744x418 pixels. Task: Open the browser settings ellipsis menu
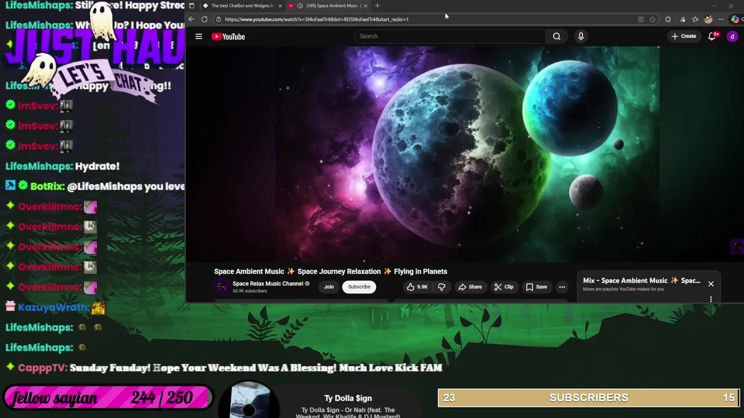click(721, 19)
